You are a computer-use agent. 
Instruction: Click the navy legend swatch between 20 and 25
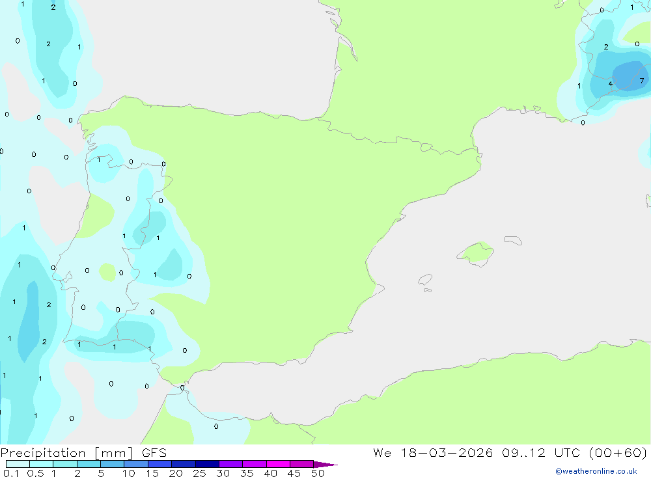(184, 464)
